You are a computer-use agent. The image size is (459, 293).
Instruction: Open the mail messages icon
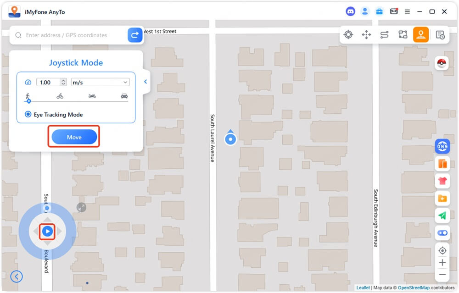coord(394,11)
